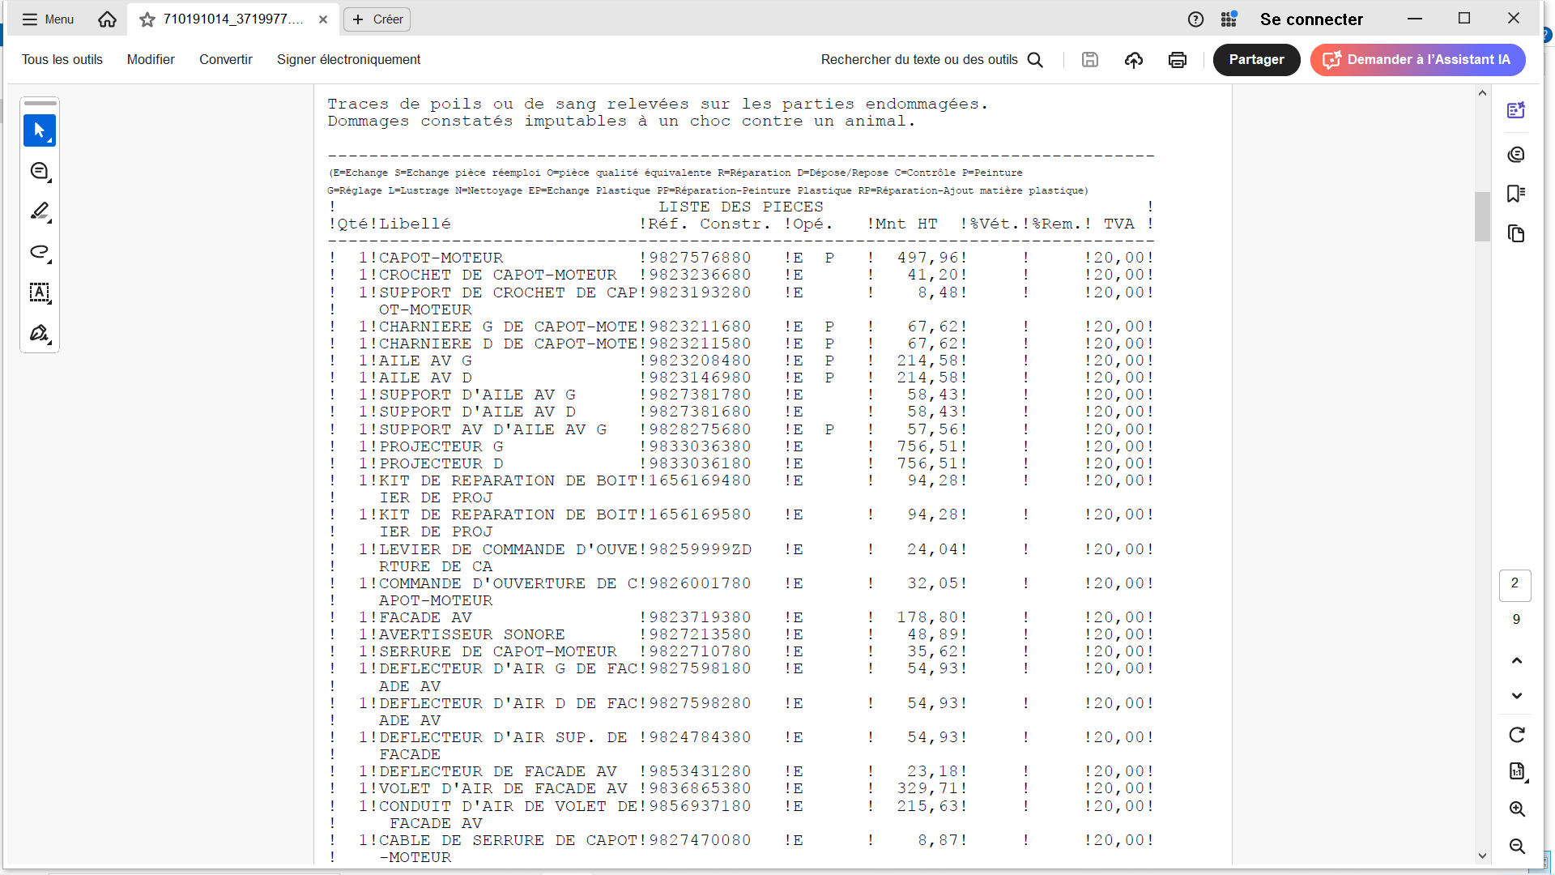Click the Partager button
Viewport: 1555px width, 875px height.
click(1255, 60)
